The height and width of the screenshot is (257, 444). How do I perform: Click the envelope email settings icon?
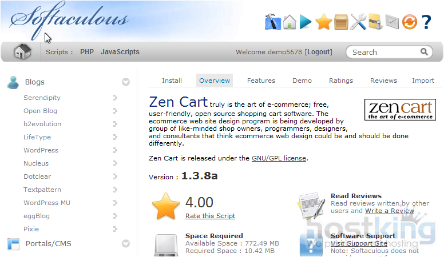click(x=392, y=22)
